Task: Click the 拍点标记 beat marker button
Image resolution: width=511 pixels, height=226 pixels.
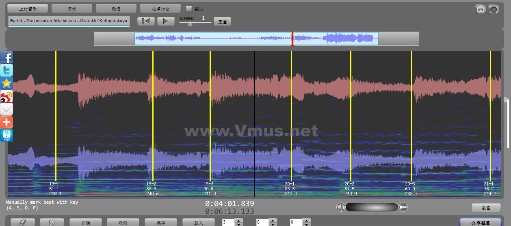Action: (x=160, y=9)
